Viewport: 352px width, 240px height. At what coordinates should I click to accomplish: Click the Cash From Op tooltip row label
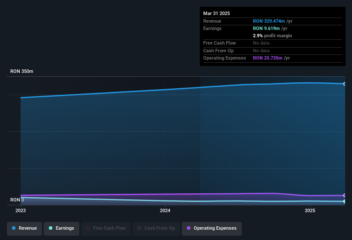(x=218, y=51)
